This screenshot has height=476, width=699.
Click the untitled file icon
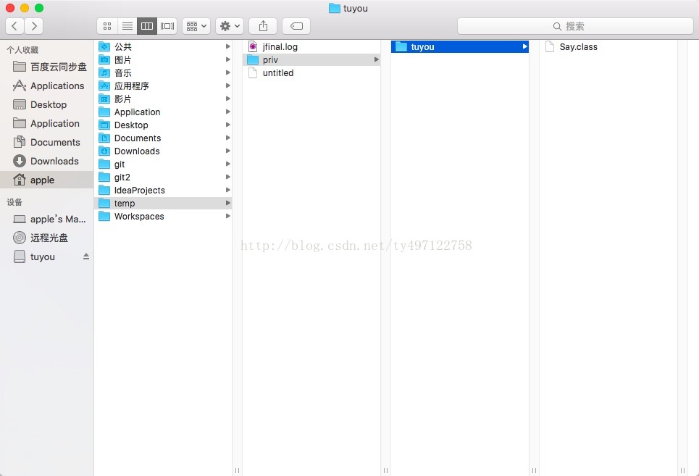click(253, 72)
